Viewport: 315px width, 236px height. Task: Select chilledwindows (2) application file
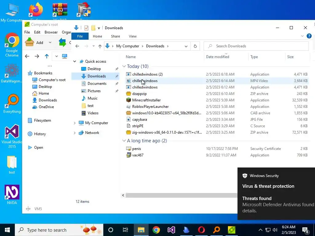(x=217, y=74)
